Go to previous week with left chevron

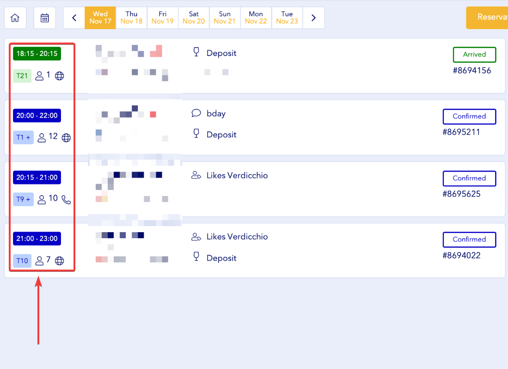[x=74, y=18]
